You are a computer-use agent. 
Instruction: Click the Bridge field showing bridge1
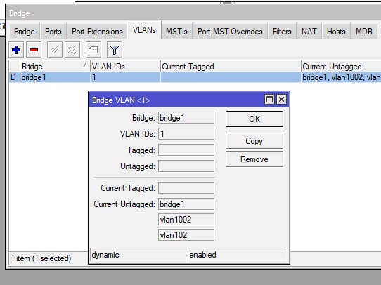(186, 118)
